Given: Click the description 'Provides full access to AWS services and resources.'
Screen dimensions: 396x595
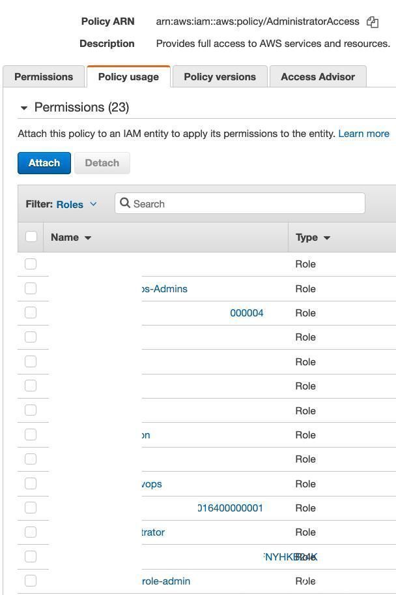Looking at the screenshot, I should pyautogui.click(x=273, y=44).
